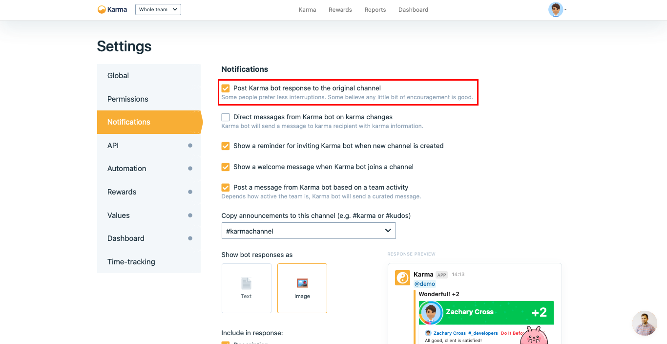Click the dot indicator beside Rewards

coord(190,192)
